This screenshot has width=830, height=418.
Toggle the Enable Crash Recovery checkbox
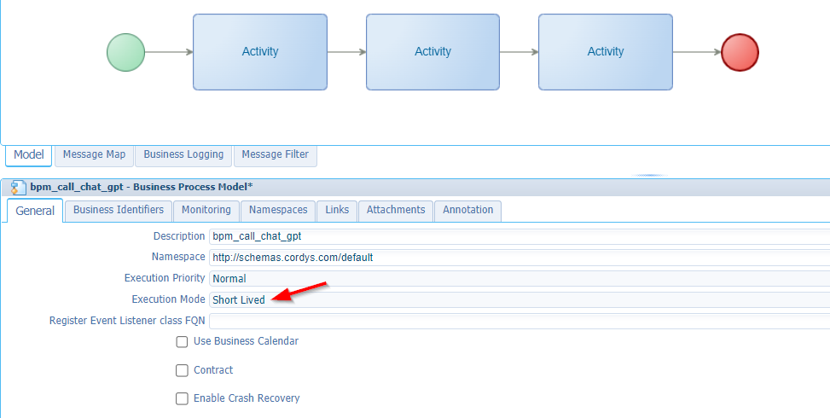pyautogui.click(x=182, y=398)
